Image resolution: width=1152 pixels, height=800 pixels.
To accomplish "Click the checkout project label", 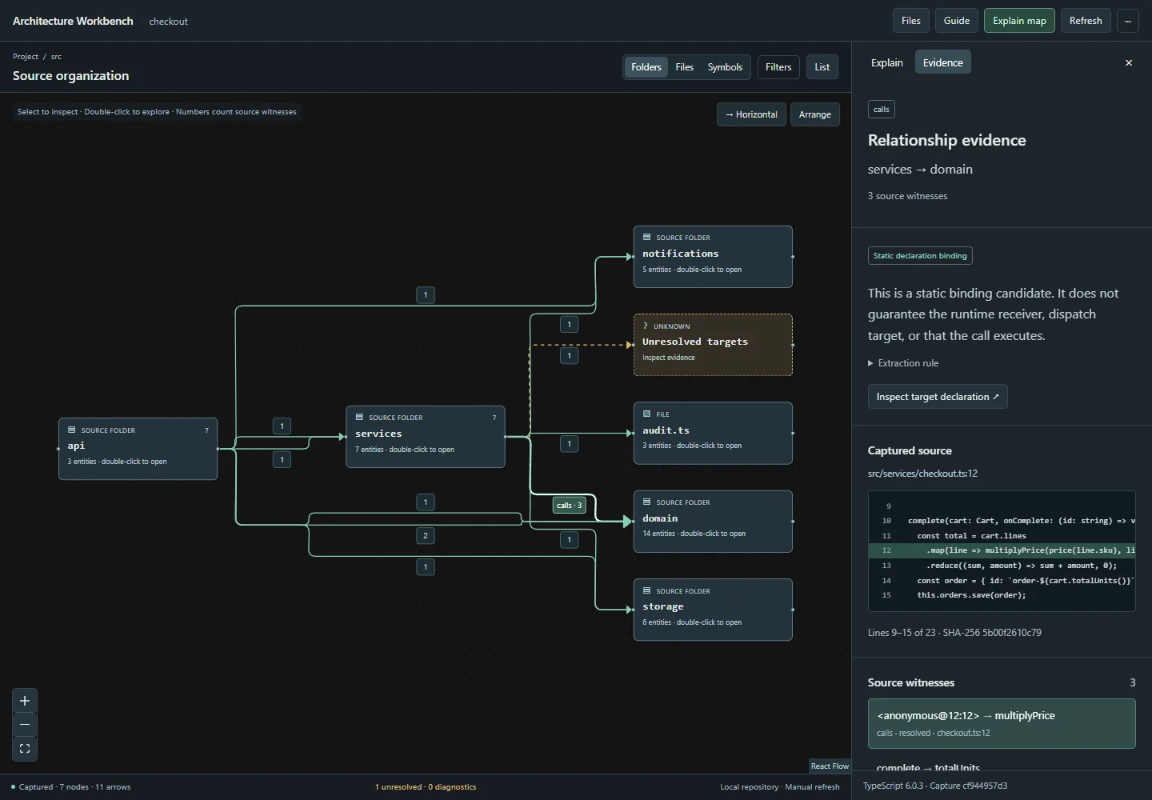I will pos(168,22).
